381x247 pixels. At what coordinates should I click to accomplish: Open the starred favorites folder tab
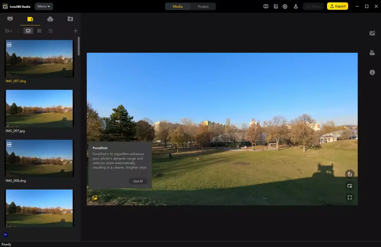point(70,19)
